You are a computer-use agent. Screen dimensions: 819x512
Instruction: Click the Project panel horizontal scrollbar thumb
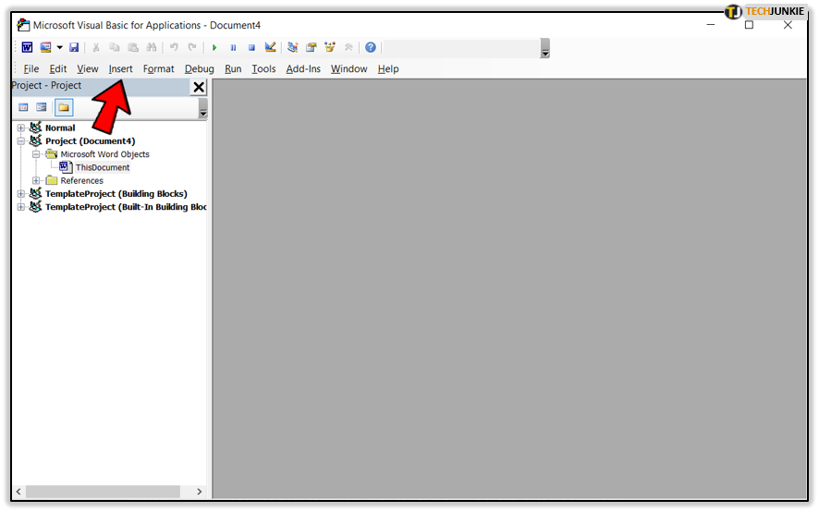[103, 492]
